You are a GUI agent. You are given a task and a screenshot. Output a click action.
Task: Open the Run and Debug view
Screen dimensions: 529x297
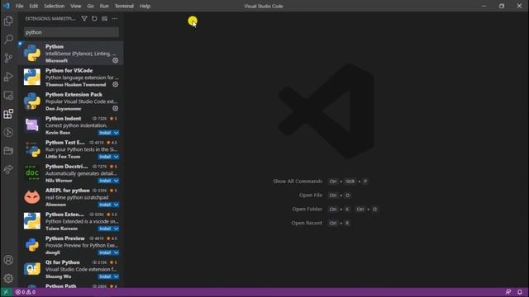(x=8, y=77)
